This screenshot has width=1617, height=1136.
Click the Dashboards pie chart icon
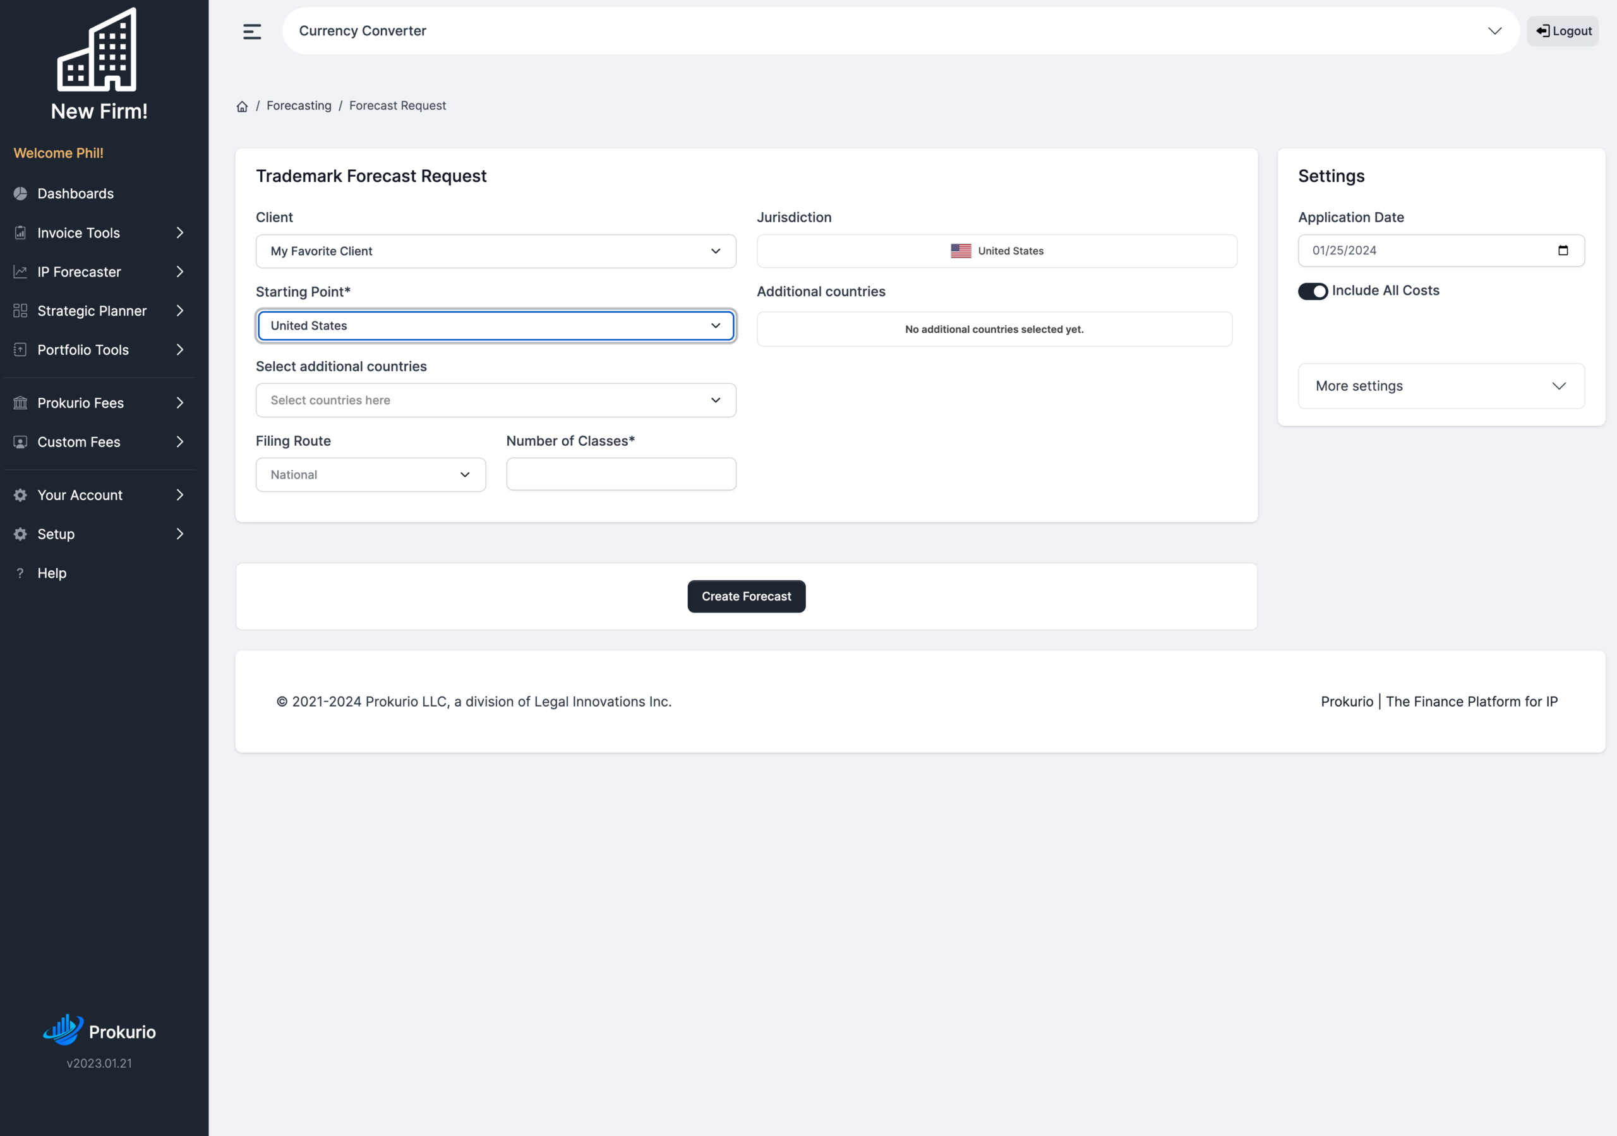(20, 194)
